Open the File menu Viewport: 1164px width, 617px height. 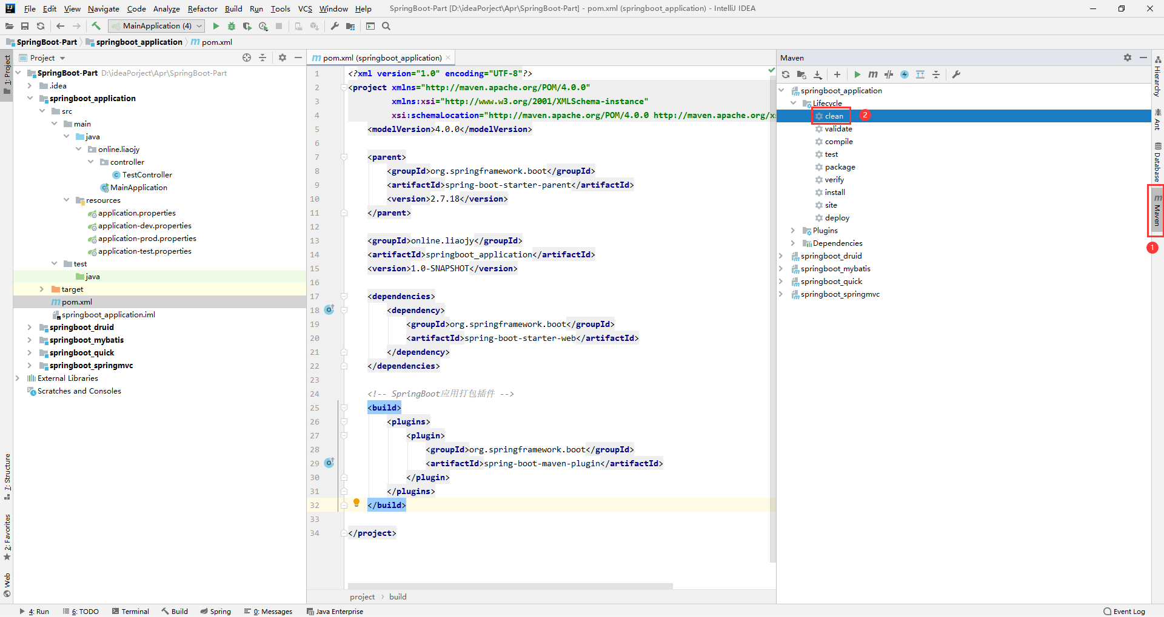30,8
